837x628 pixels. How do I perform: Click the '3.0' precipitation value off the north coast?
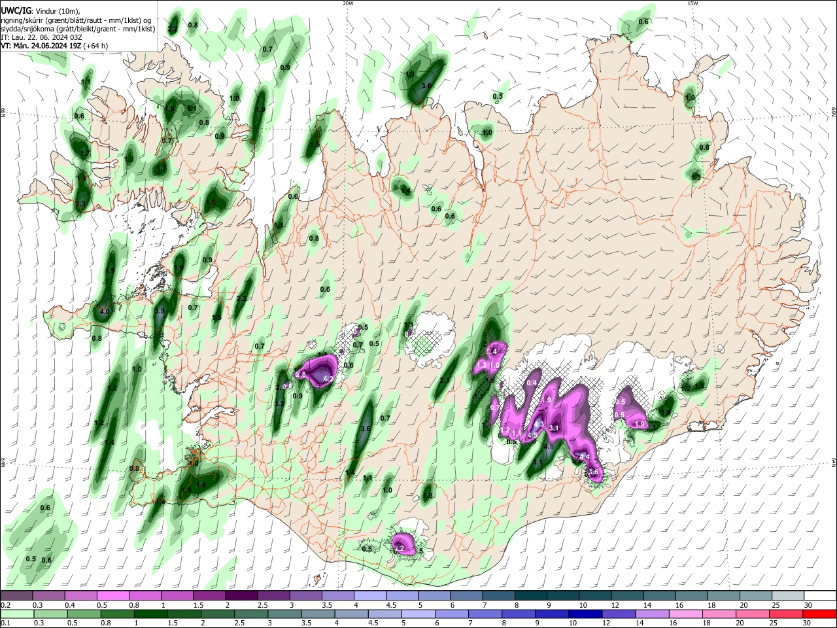[x=427, y=86]
